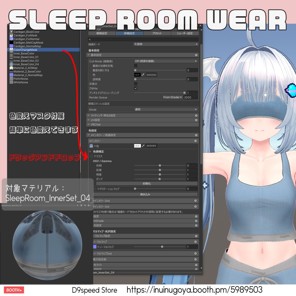Click the FFFFFF color swatch for メインカラー
Image resolution: width=296 pixels, height=296 pixels.
pyautogui.click(x=151, y=146)
